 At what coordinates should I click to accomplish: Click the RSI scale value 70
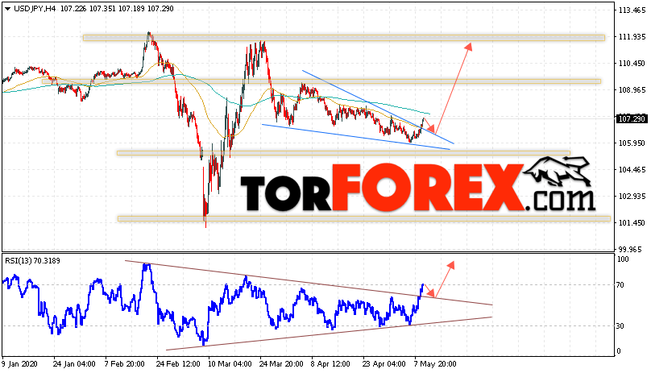point(620,285)
